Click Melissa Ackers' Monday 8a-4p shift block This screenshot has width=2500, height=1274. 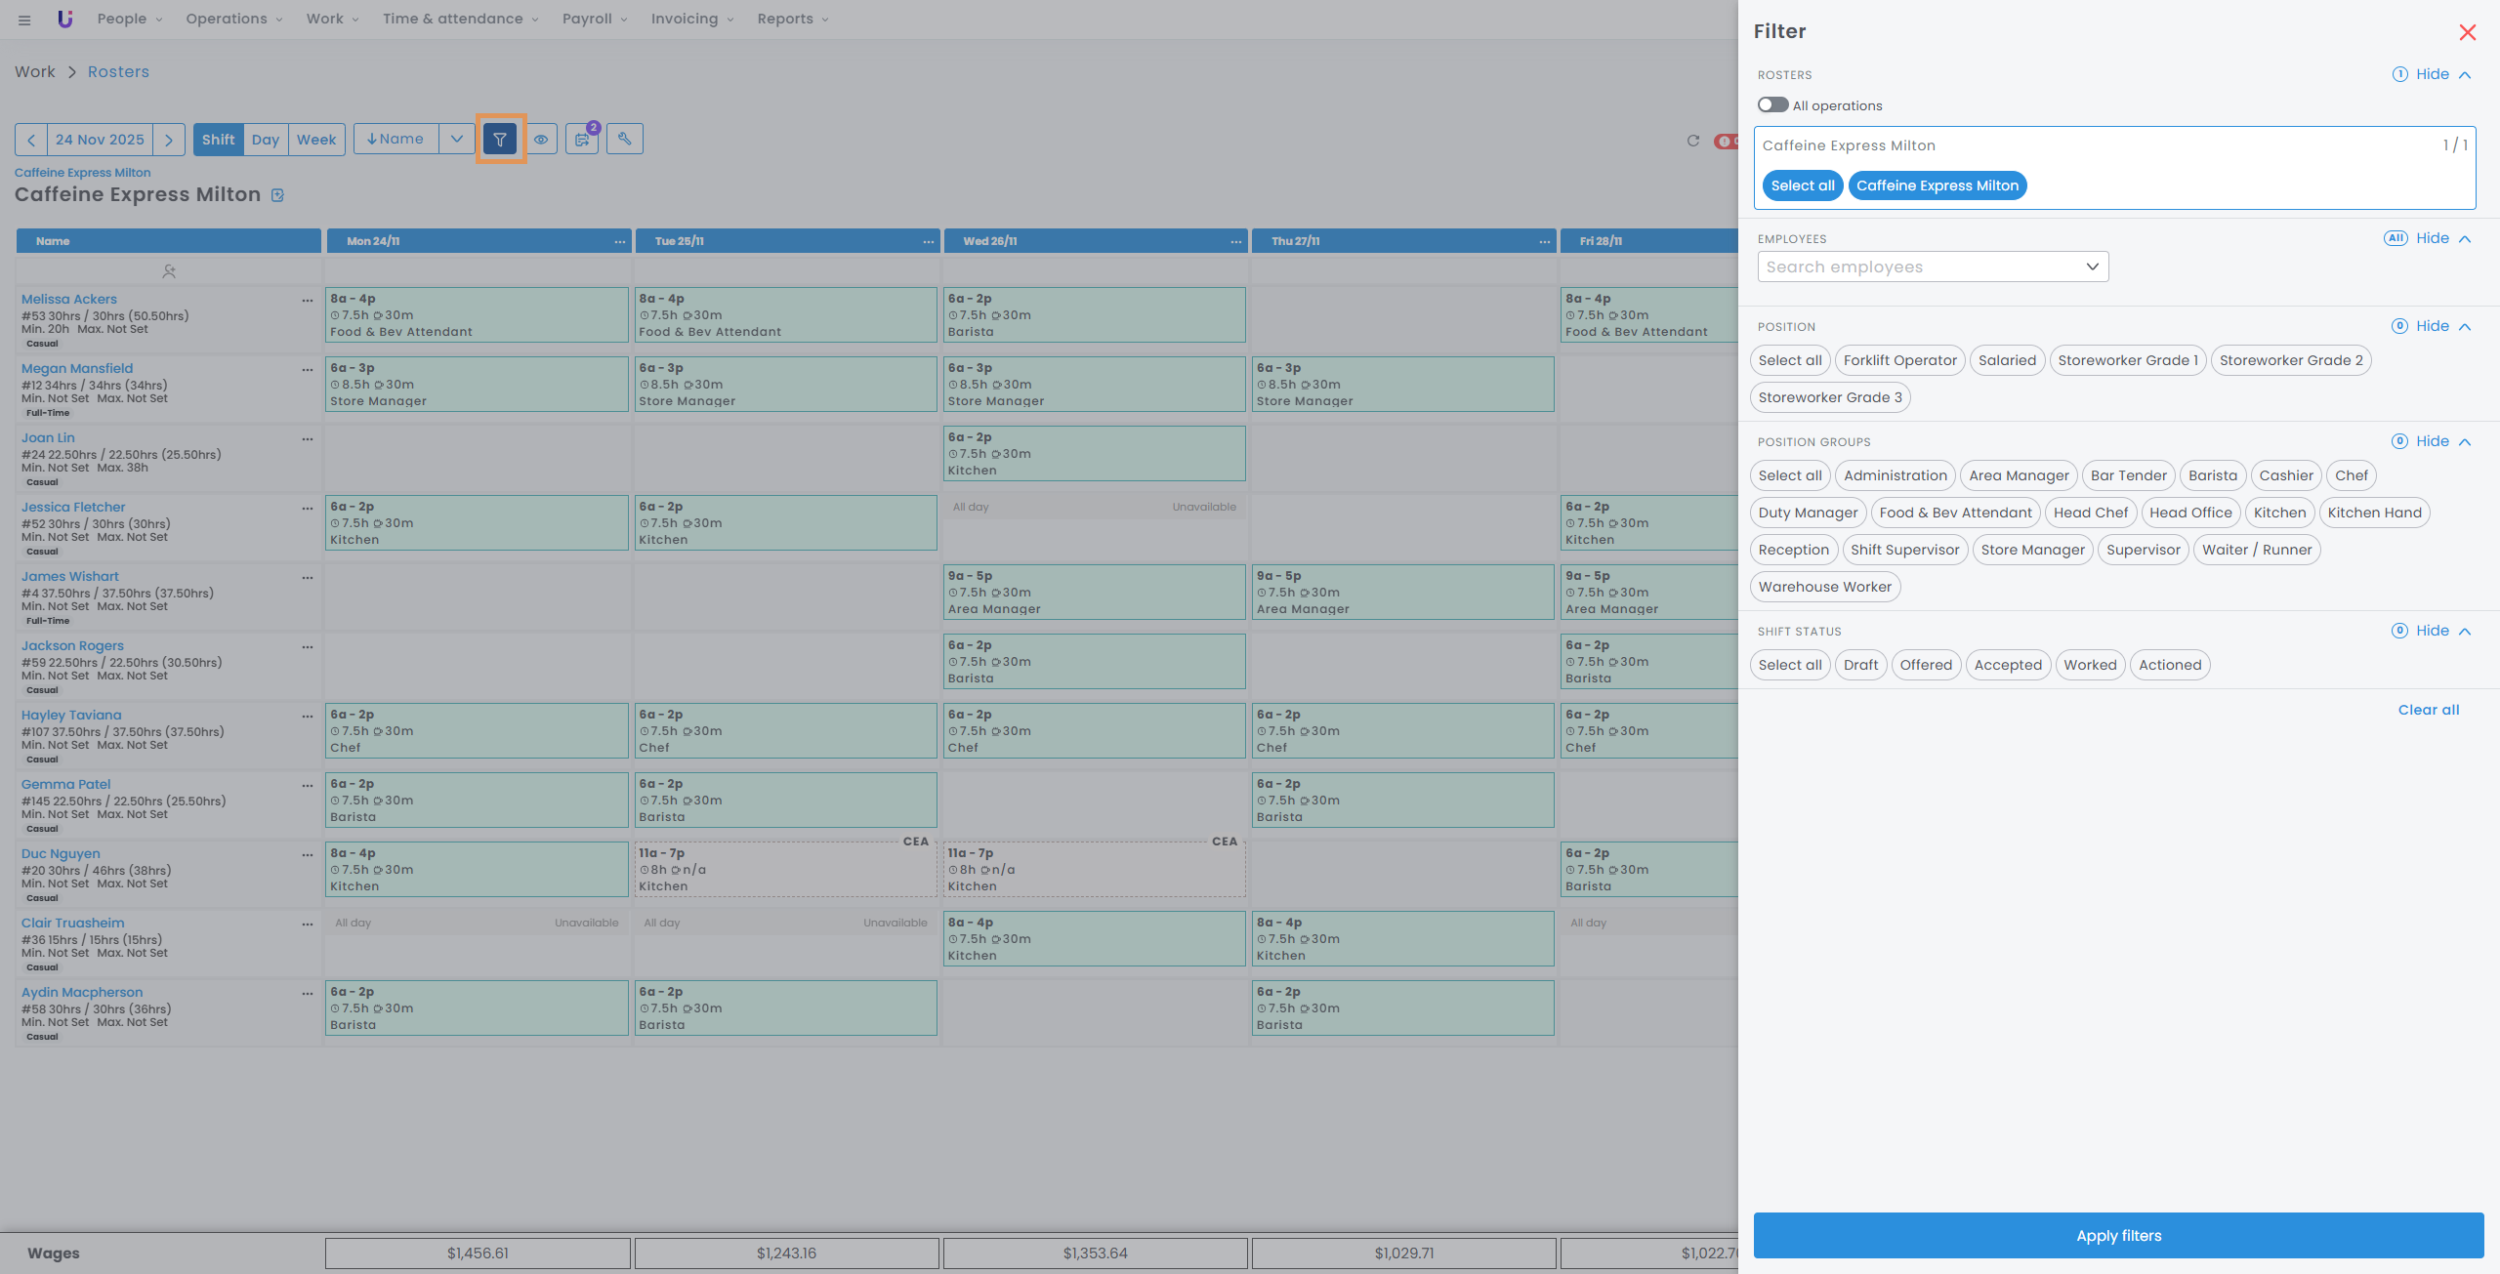click(x=477, y=314)
